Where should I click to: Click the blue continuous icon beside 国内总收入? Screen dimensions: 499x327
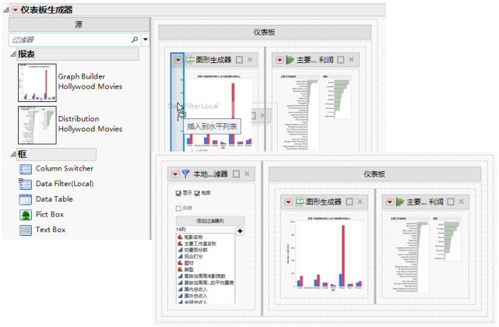click(x=180, y=289)
